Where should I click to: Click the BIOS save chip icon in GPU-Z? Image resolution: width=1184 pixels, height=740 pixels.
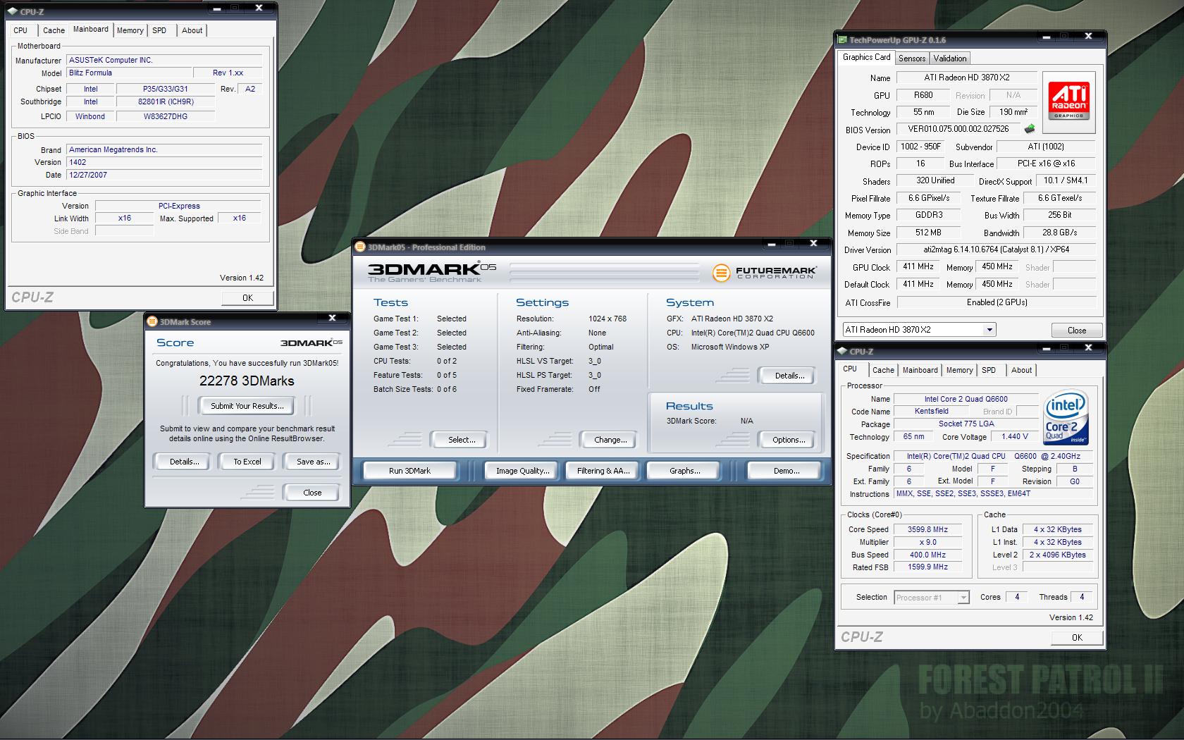click(1030, 129)
